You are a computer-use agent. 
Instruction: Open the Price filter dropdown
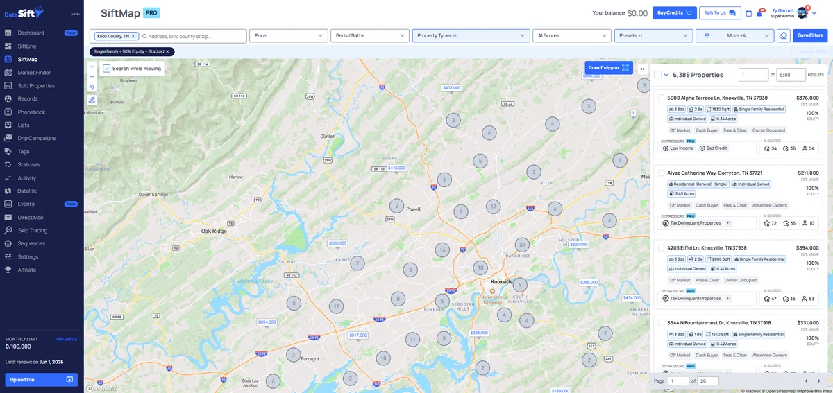click(289, 35)
